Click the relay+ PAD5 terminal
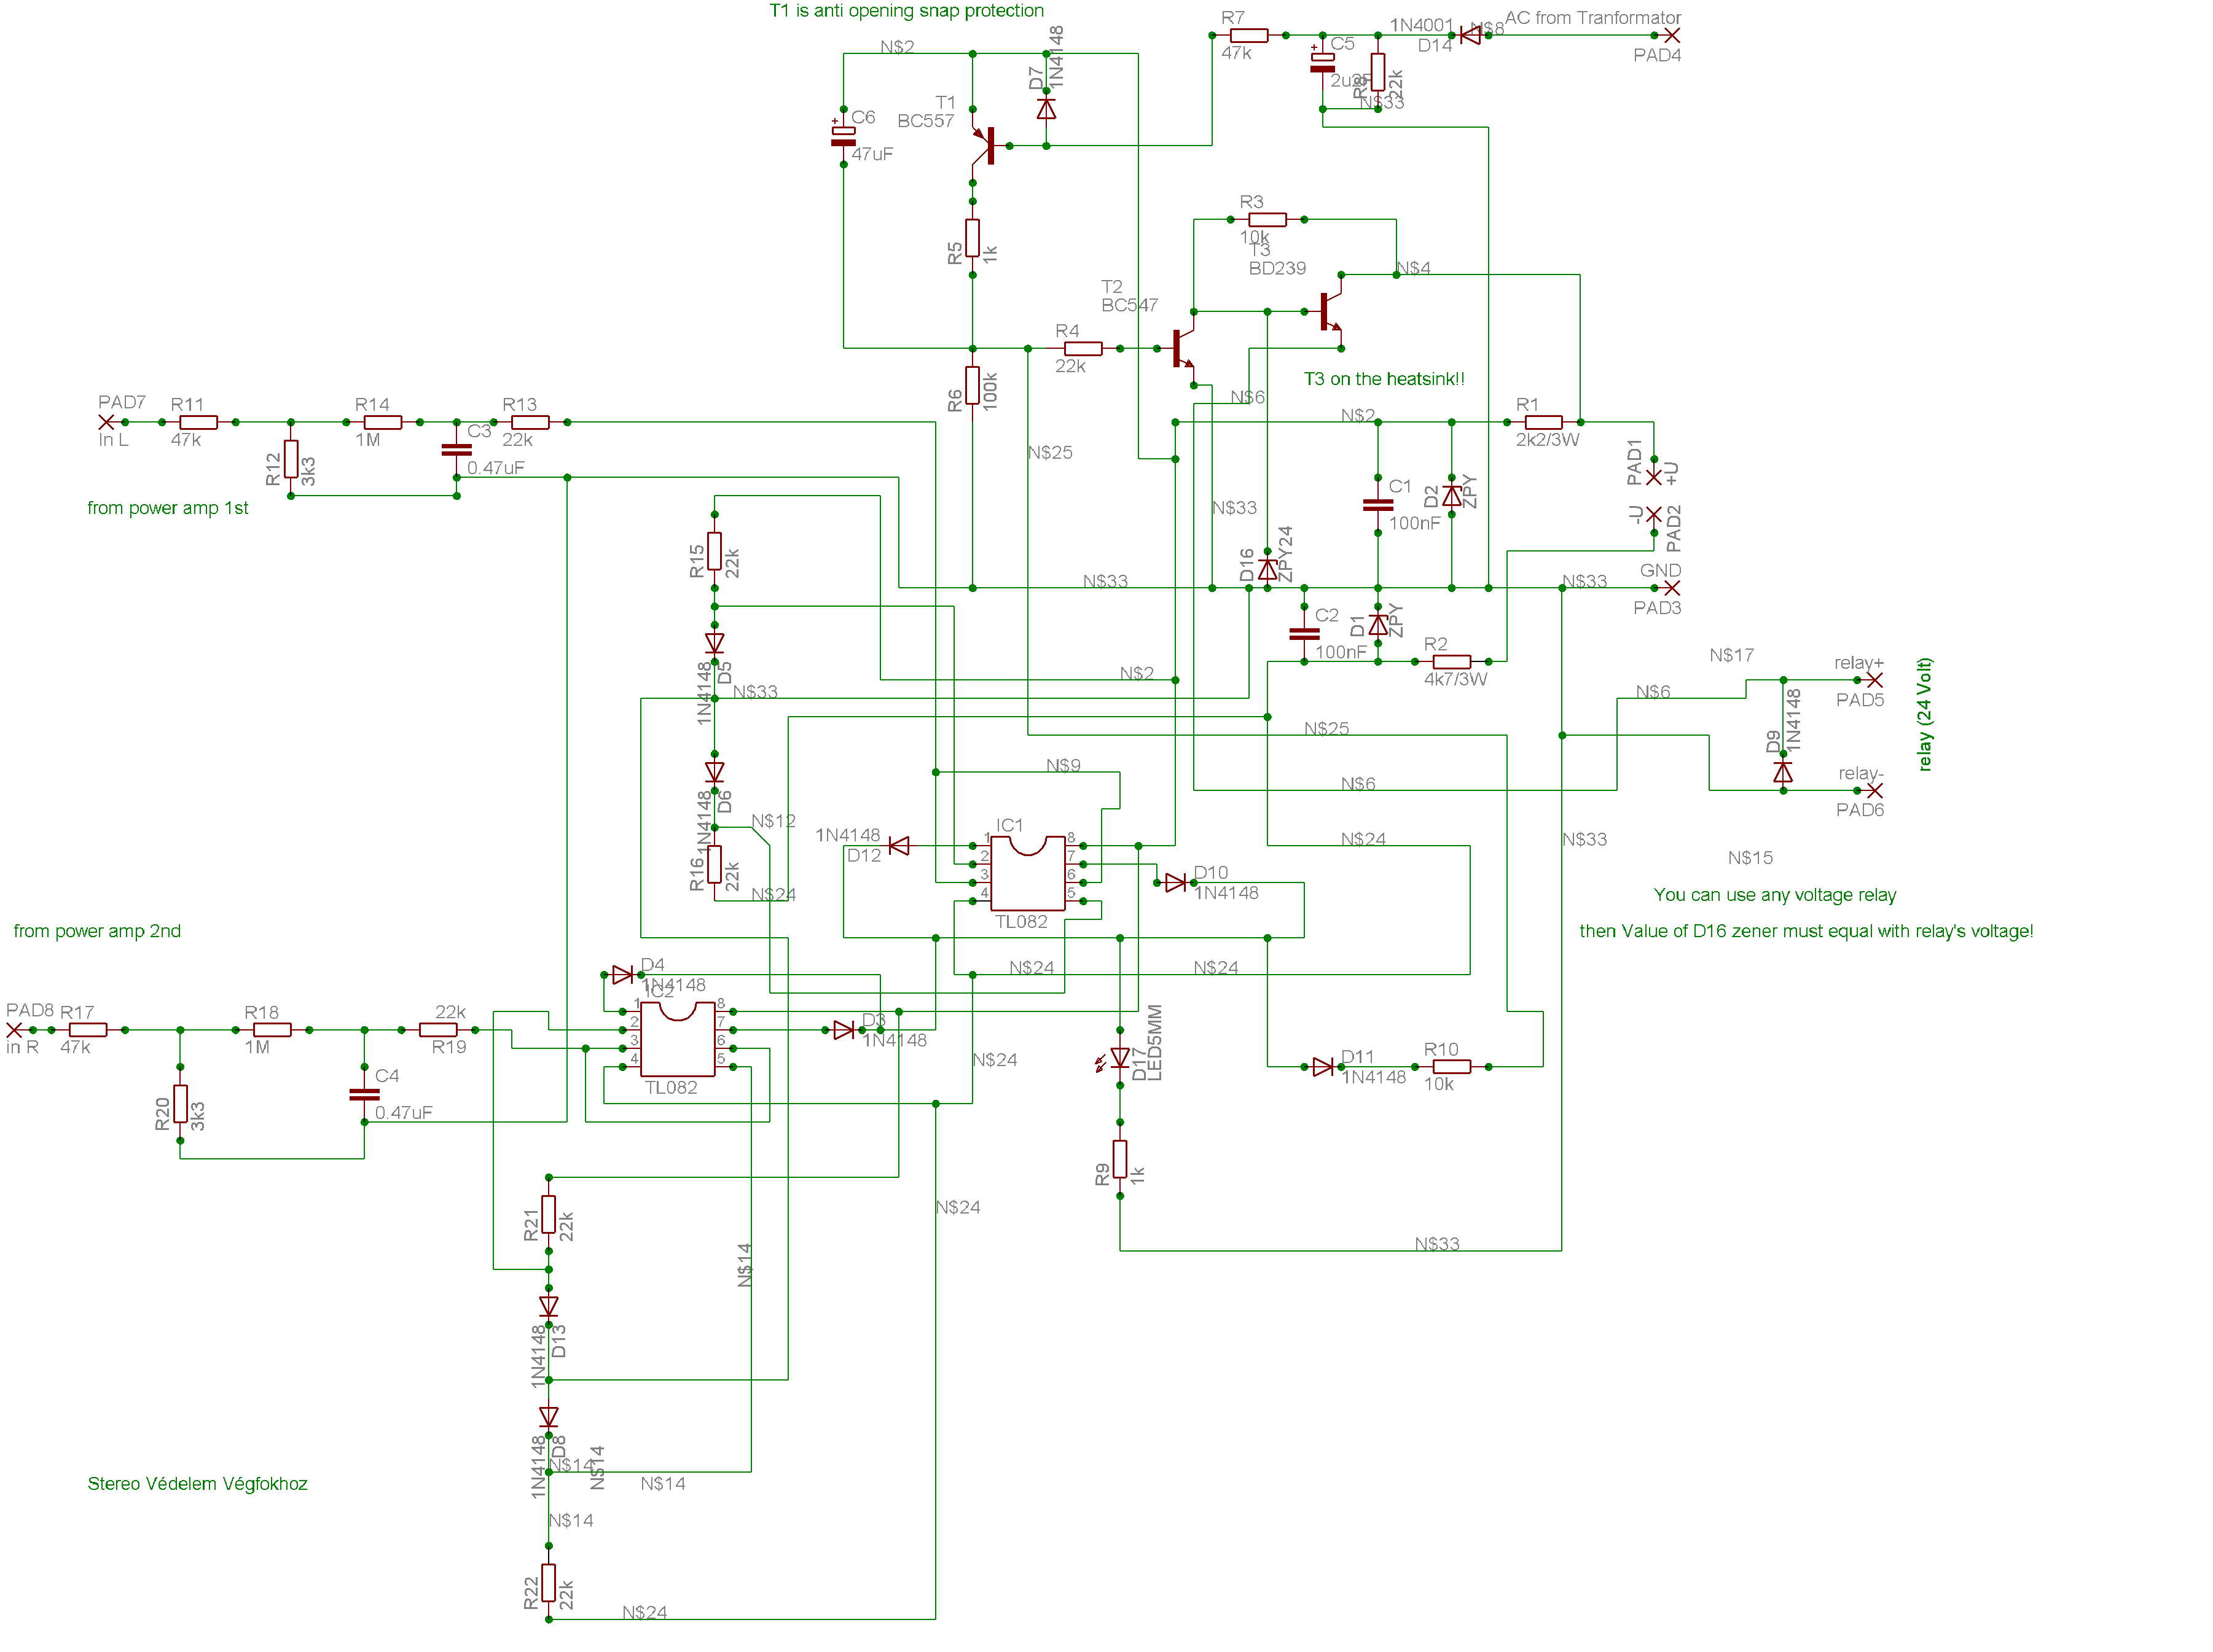The height and width of the screenshot is (1652, 2213). 1875,680
